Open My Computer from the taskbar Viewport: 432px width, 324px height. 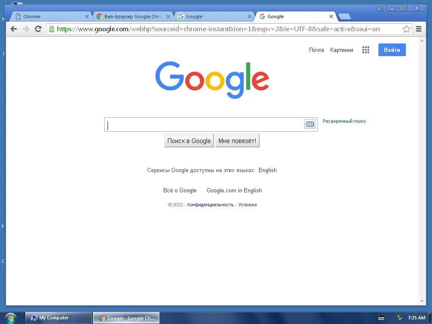tap(58, 318)
